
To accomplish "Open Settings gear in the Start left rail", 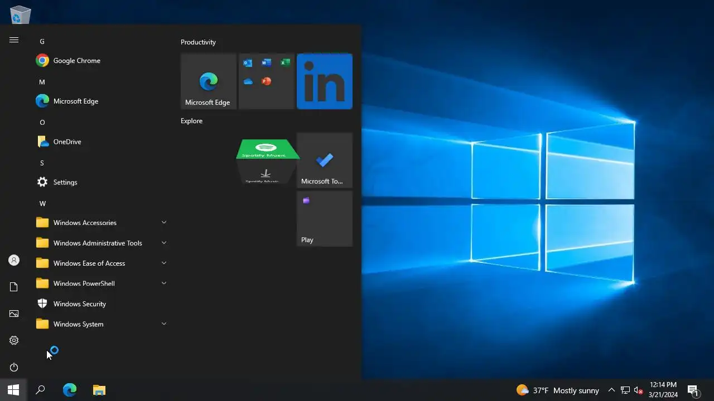I will pyautogui.click(x=14, y=340).
